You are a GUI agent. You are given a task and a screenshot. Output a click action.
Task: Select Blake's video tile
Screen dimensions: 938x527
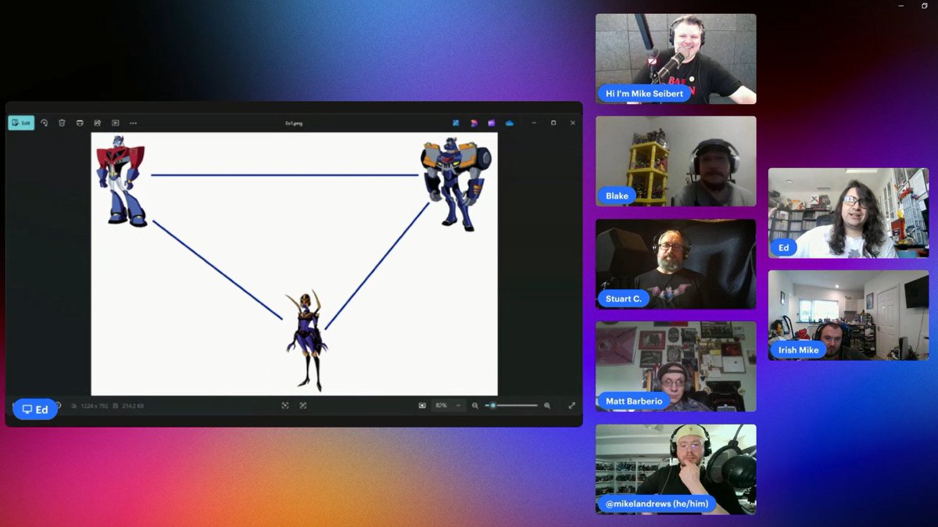[676, 161]
